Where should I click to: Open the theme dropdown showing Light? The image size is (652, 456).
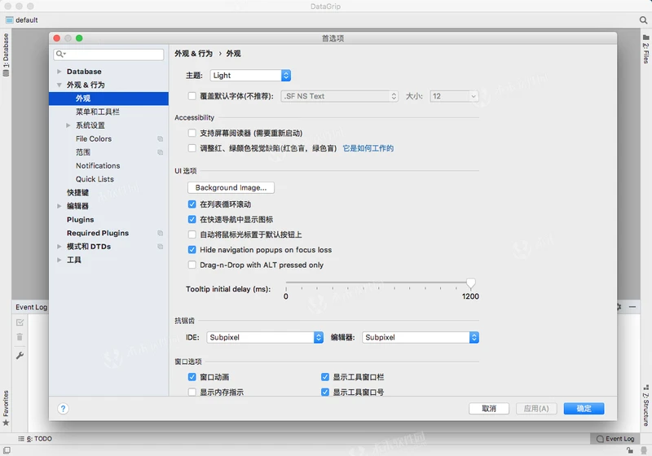pyautogui.click(x=250, y=76)
